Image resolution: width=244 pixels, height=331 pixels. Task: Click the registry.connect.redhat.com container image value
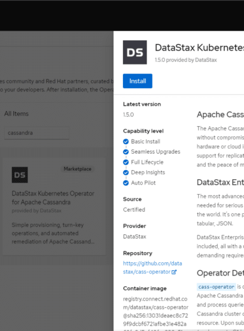point(156,313)
